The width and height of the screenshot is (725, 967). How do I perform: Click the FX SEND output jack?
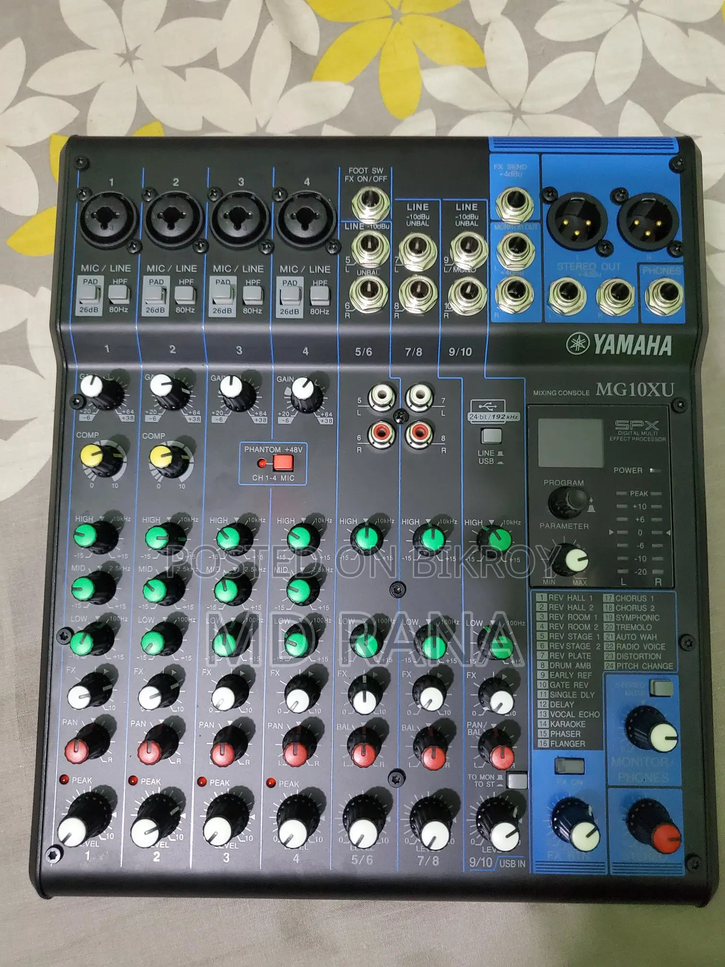coord(515,205)
